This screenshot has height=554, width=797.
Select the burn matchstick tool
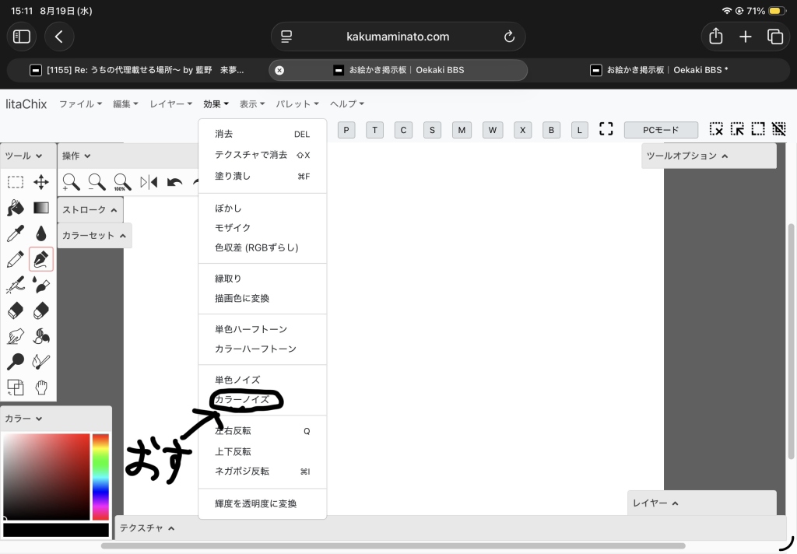(x=41, y=361)
